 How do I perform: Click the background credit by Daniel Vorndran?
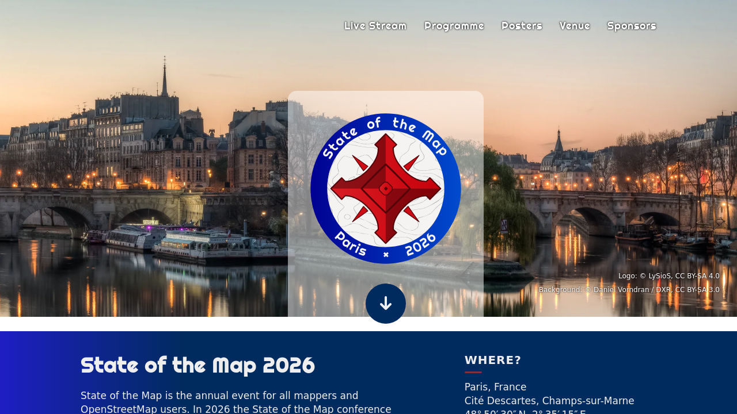(x=629, y=290)
